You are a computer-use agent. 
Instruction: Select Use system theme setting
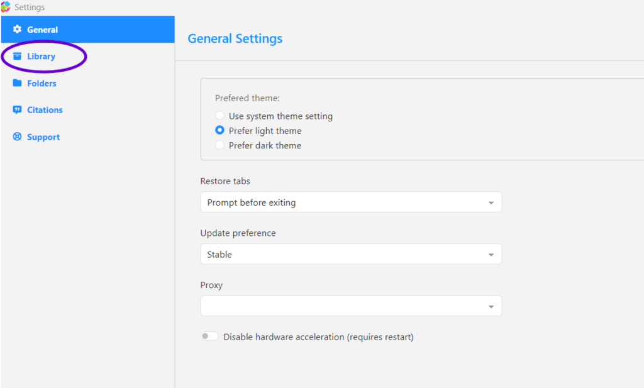coord(219,116)
